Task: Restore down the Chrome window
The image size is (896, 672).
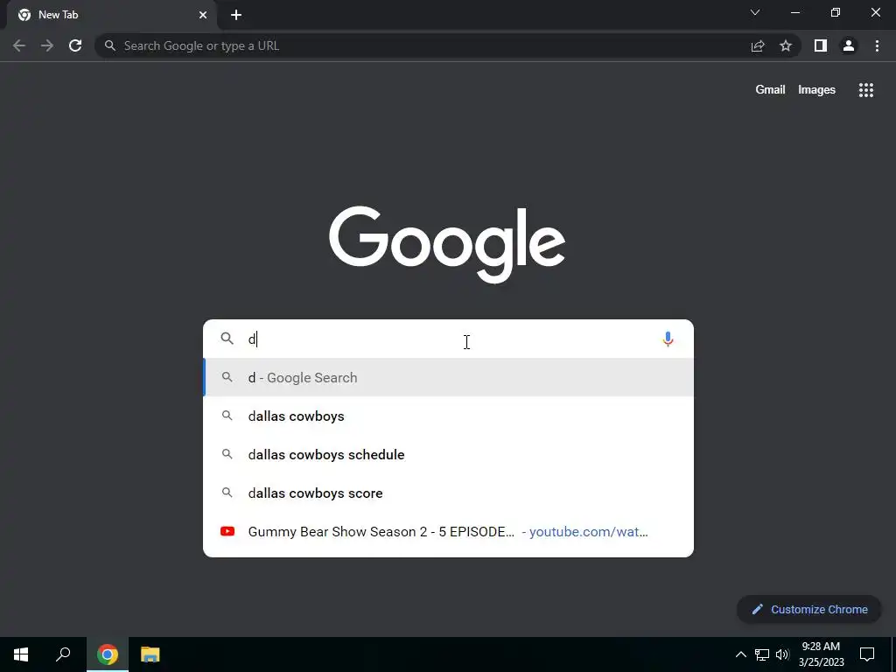Action: [x=836, y=12]
